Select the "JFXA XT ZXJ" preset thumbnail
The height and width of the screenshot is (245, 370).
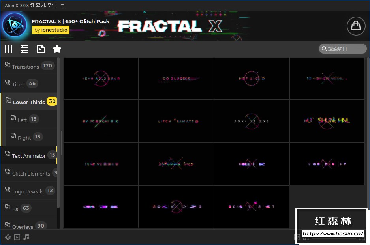click(x=252, y=121)
